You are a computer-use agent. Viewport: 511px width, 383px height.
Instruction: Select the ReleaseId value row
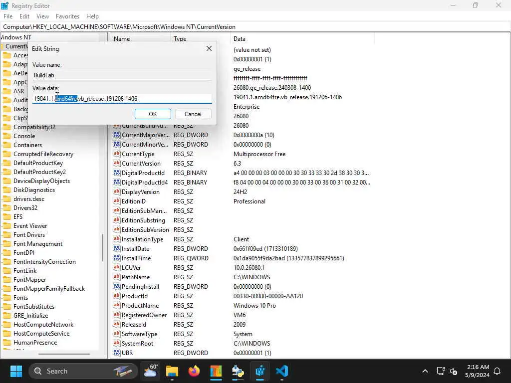point(243,324)
